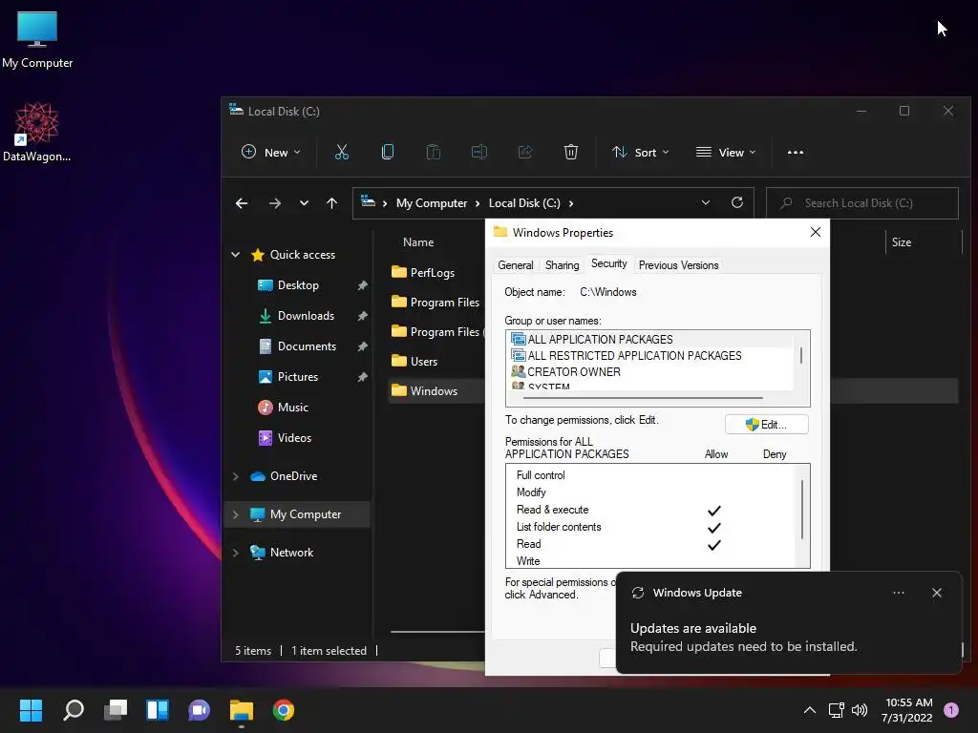This screenshot has height=733, width=978.
Task: Click the Rename icon in toolbar
Action: click(479, 152)
